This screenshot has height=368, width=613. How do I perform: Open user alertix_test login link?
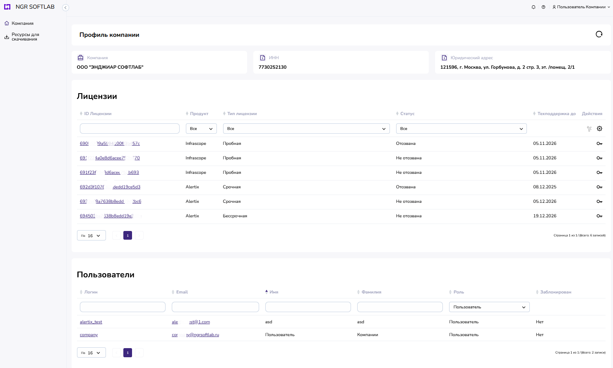[x=91, y=322]
